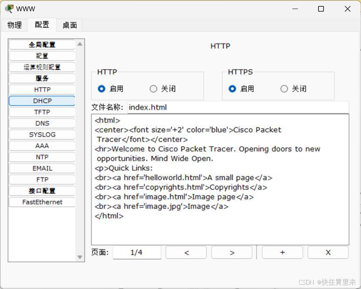
Task: Open the 桌面 tab
Action: tap(70, 25)
